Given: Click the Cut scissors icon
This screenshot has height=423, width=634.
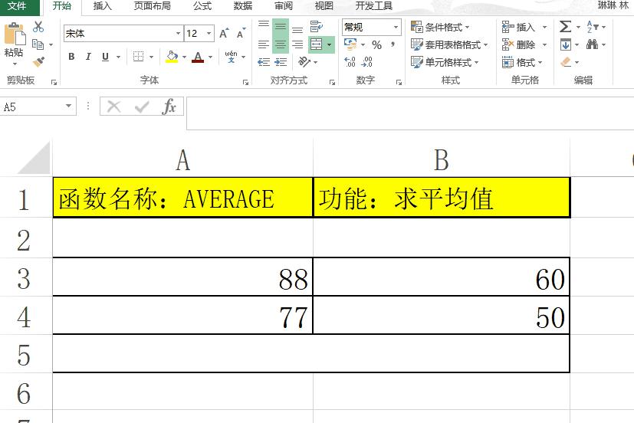Looking at the screenshot, I should click(x=38, y=27).
